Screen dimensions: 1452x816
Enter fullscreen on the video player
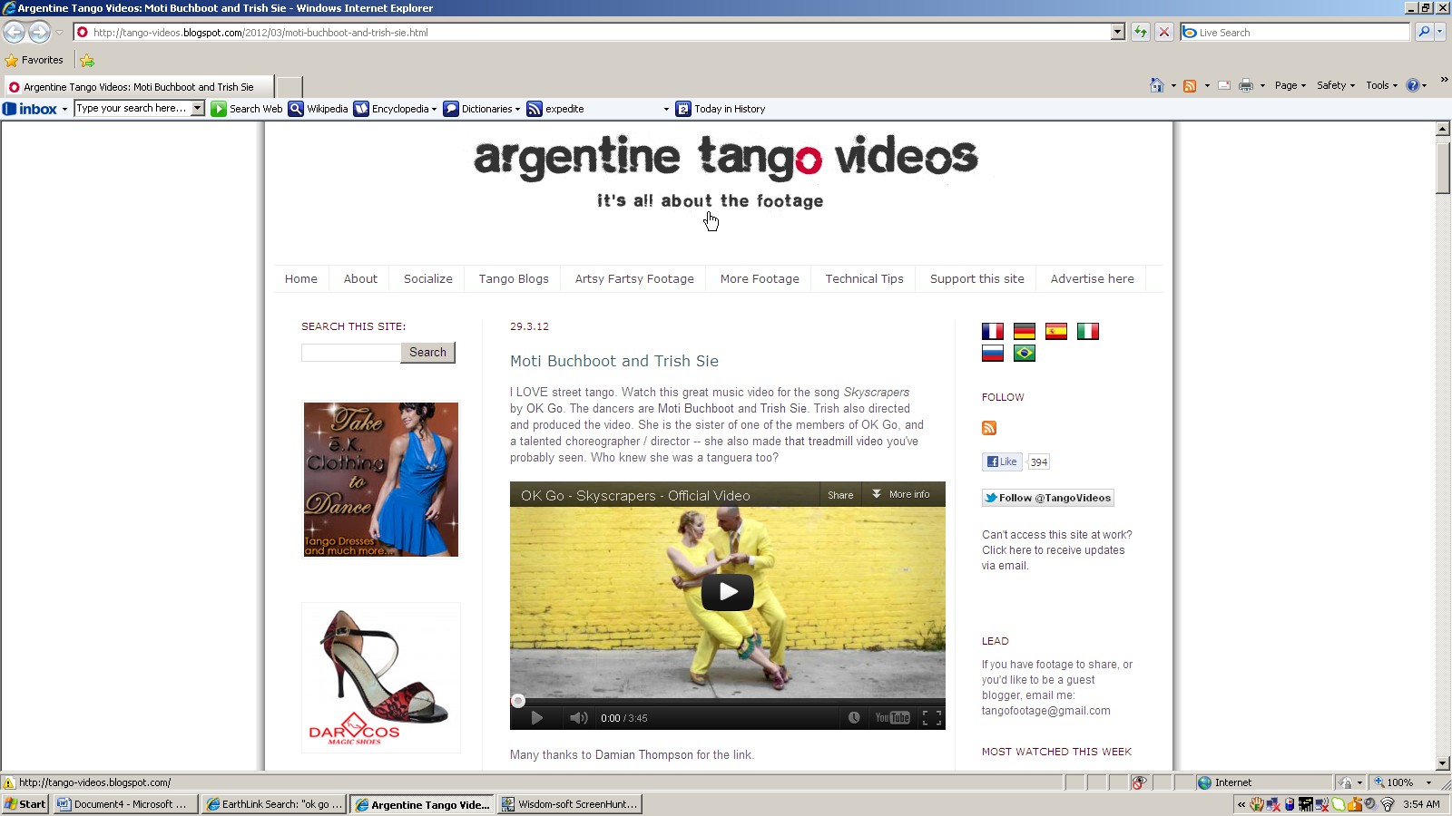coord(931,718)
